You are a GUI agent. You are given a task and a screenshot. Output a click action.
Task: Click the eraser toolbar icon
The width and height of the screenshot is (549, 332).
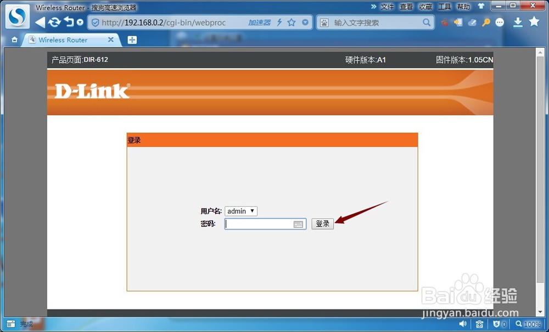tap(472, 22)
